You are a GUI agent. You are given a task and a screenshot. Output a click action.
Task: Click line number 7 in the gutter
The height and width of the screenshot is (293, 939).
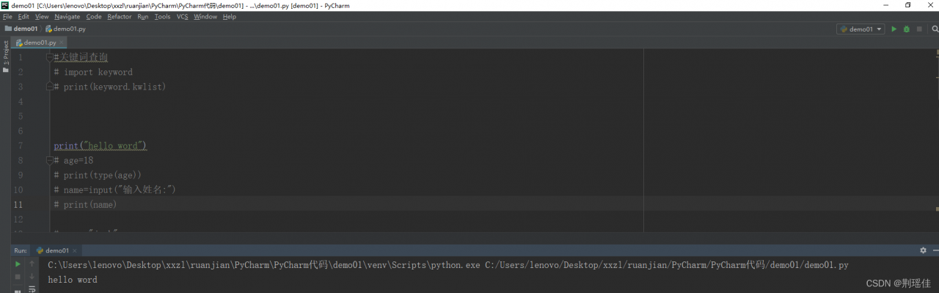pos(21,145)
